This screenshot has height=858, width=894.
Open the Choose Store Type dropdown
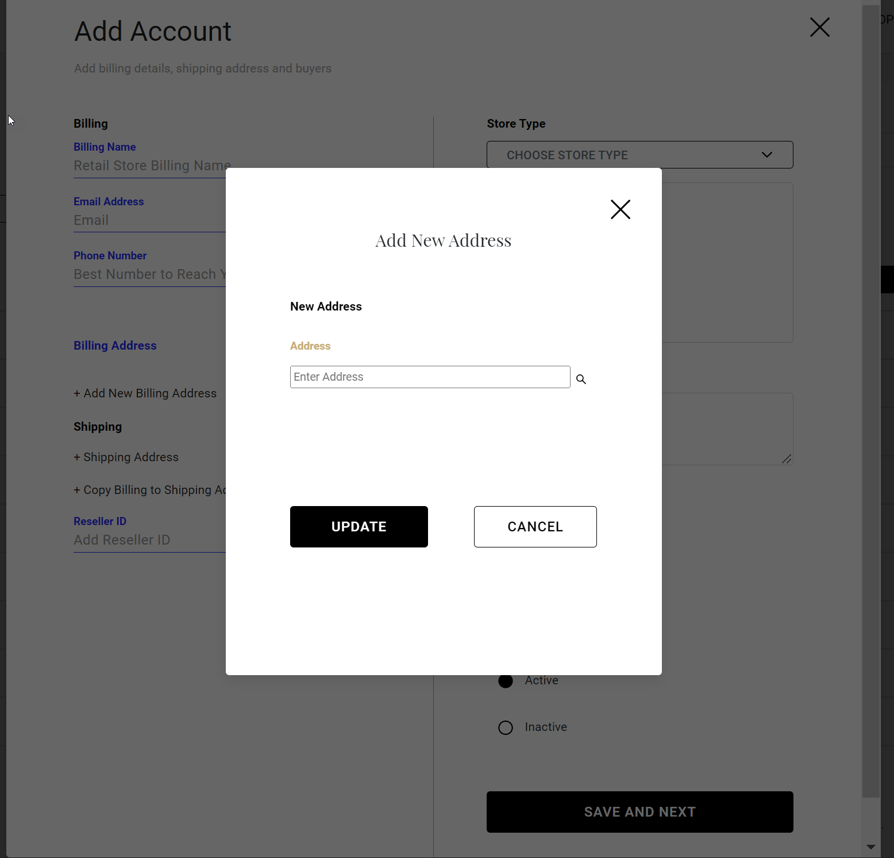639,155
